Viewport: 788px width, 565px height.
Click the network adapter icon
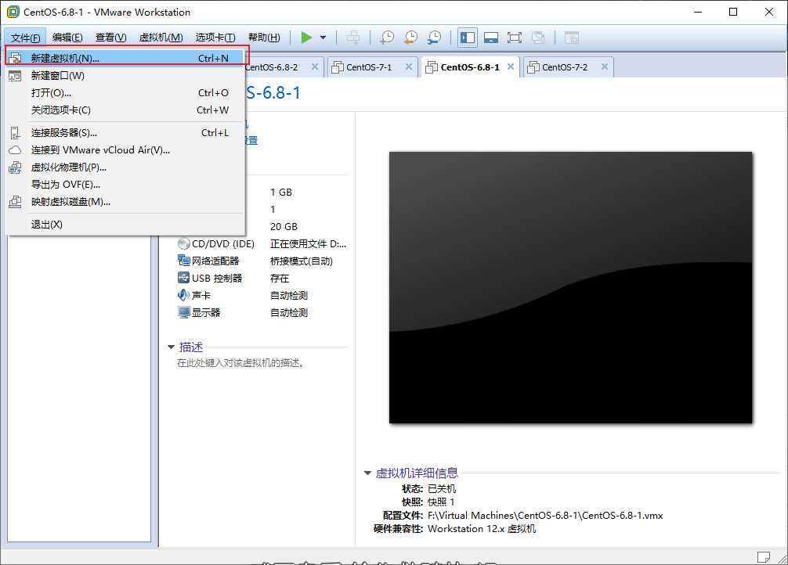[183, 261]
